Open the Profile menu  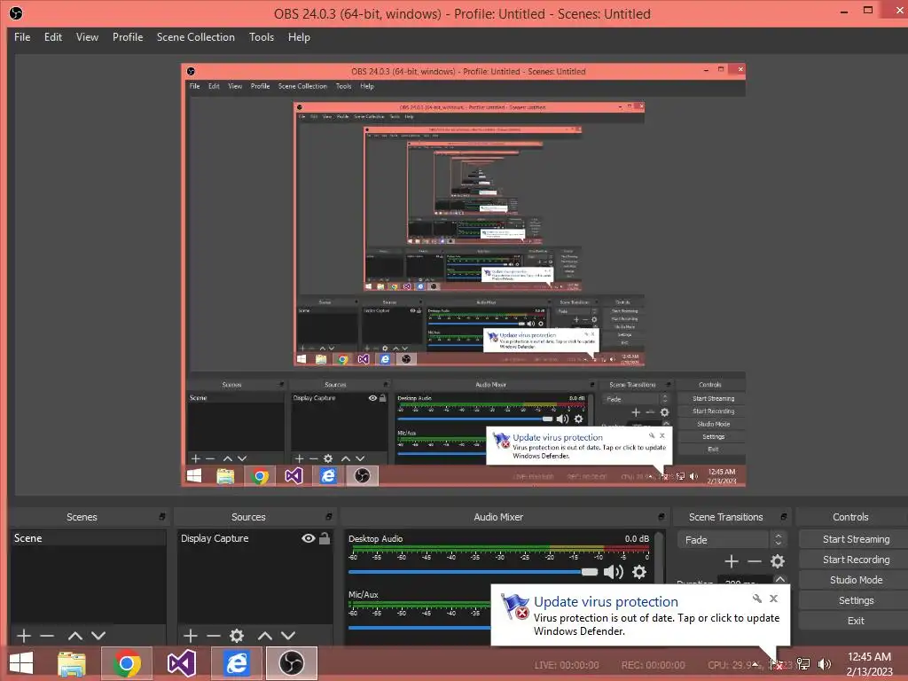pos(128,37)
